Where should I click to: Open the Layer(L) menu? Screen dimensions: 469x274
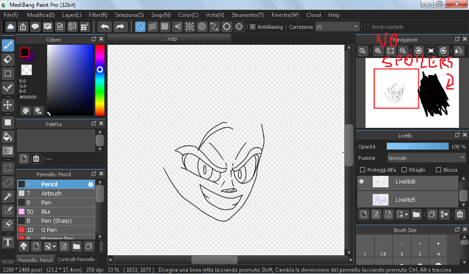71,15
